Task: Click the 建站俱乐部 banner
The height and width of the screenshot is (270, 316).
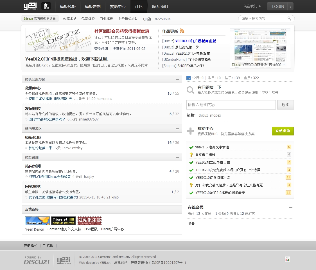Action: point(89,221)
